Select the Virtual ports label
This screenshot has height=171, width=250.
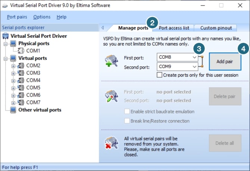(33, 58)
